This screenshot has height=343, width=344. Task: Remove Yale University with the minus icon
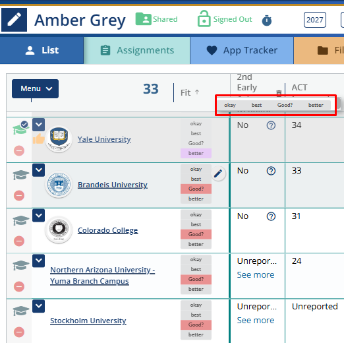tap(19, 151)
